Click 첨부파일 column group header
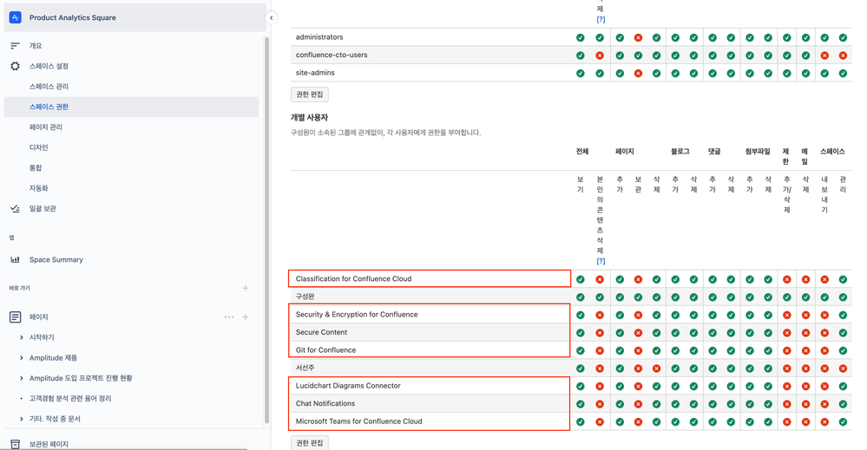This screenshot has width=867, height=450. tap(758, 151)
